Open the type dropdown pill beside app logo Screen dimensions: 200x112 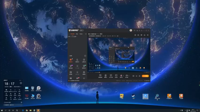tap(81, 30)
